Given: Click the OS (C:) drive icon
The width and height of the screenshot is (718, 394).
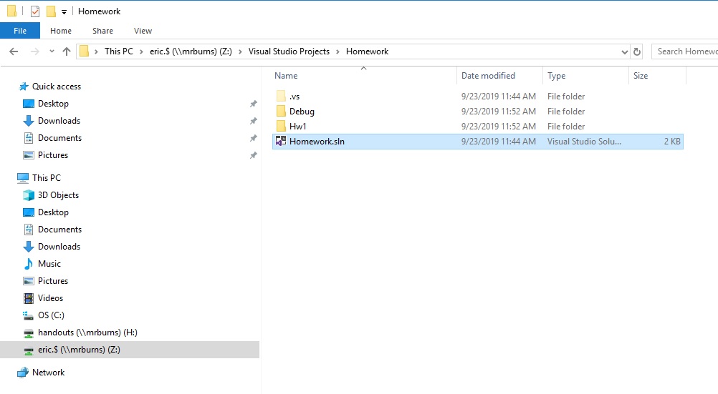Looking at the screenshot, I should [29, 315].
